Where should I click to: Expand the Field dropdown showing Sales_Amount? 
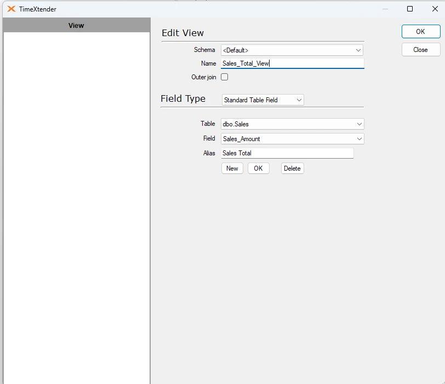coord(292,139)
